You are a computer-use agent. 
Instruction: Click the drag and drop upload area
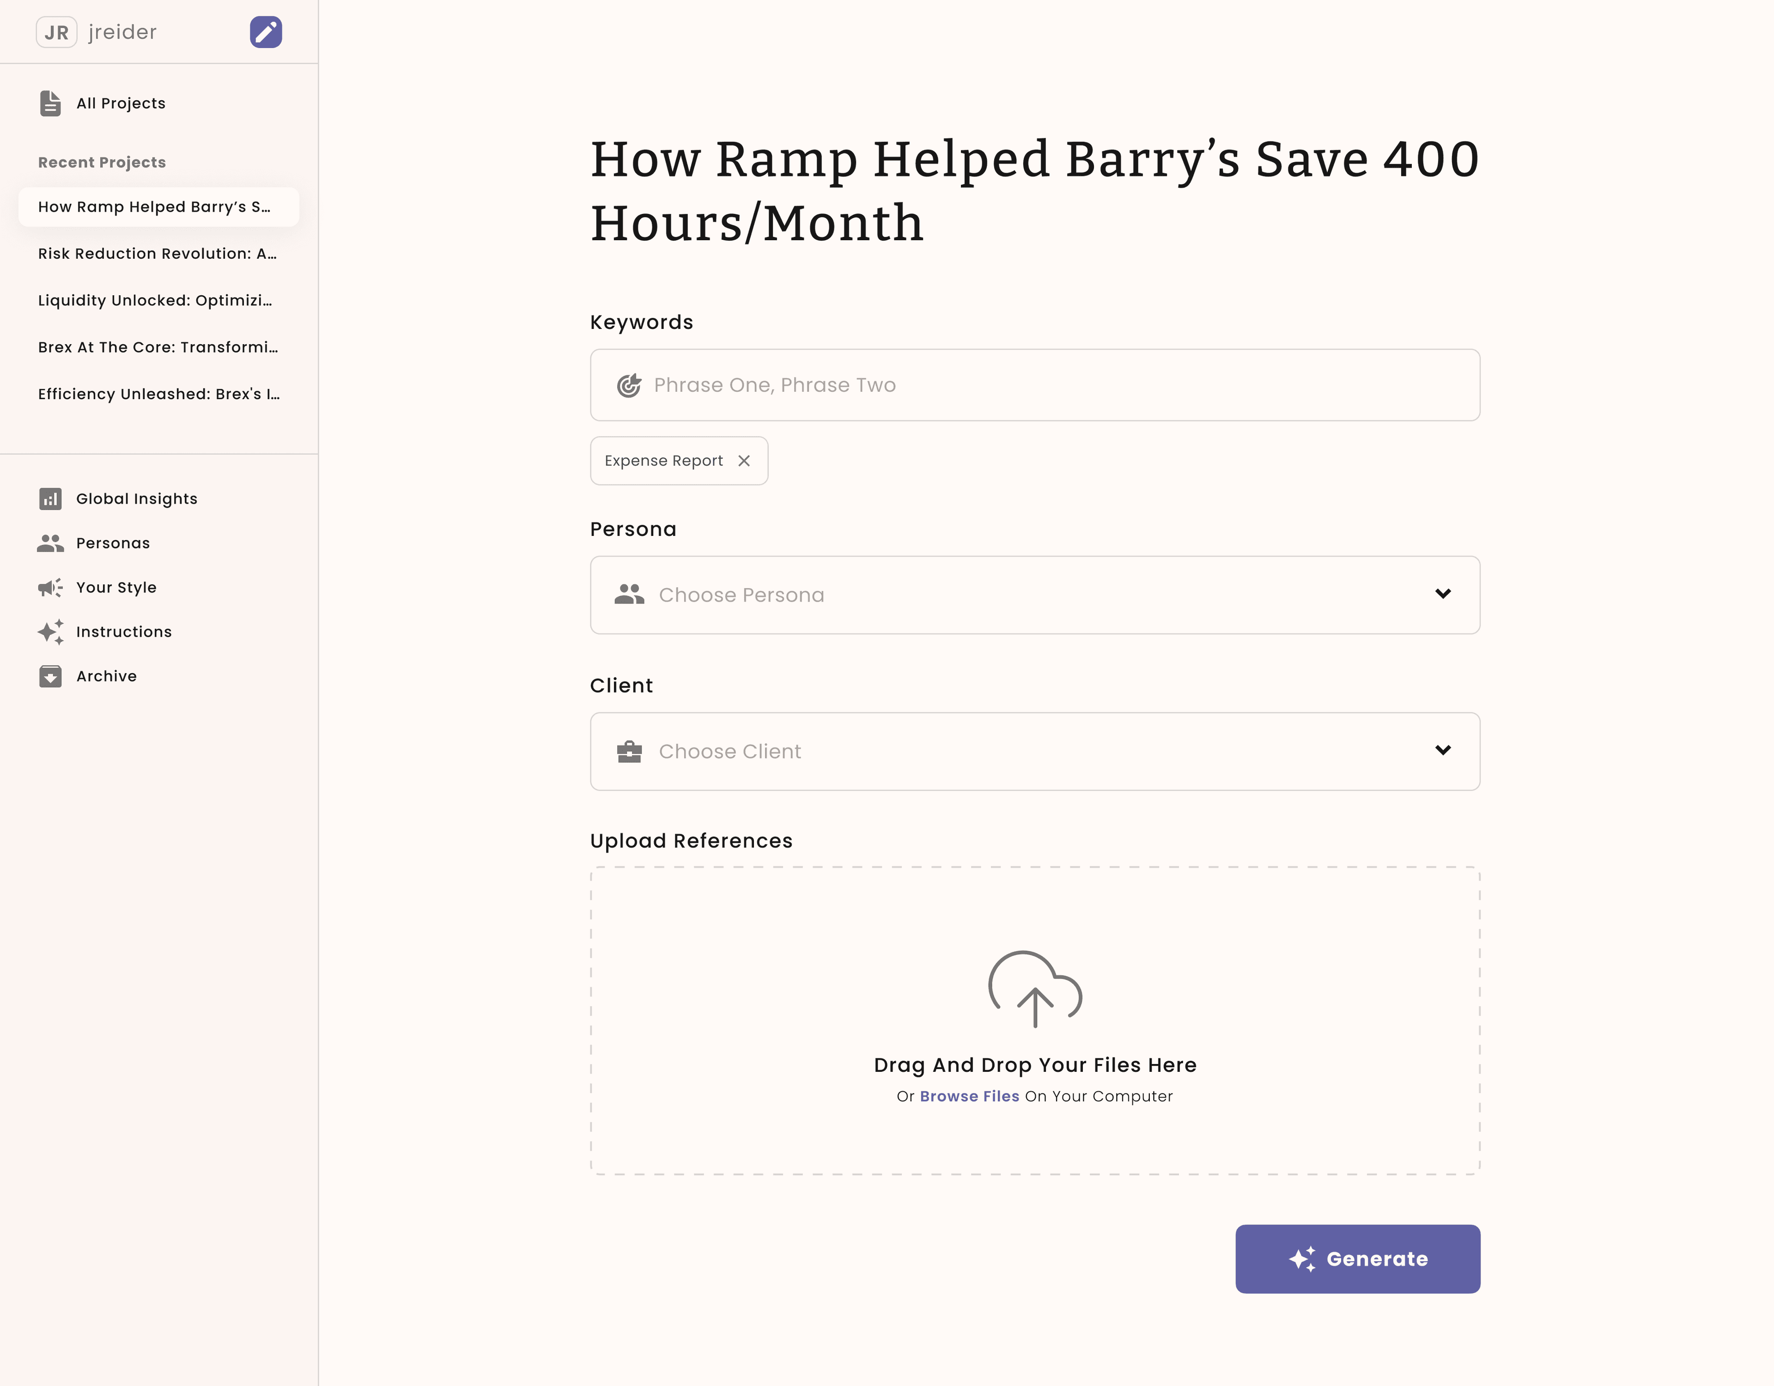tap(1035, 1021)
